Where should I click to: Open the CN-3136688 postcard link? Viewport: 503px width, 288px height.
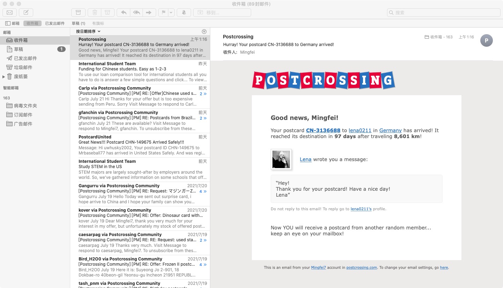[x=323, y=130]
